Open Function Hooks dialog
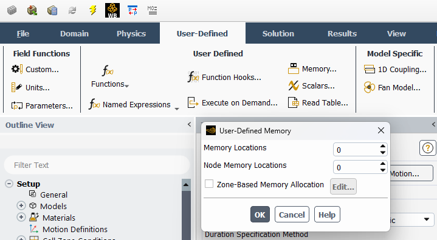This screenshot has height=240, width=437. coord(224,77)
